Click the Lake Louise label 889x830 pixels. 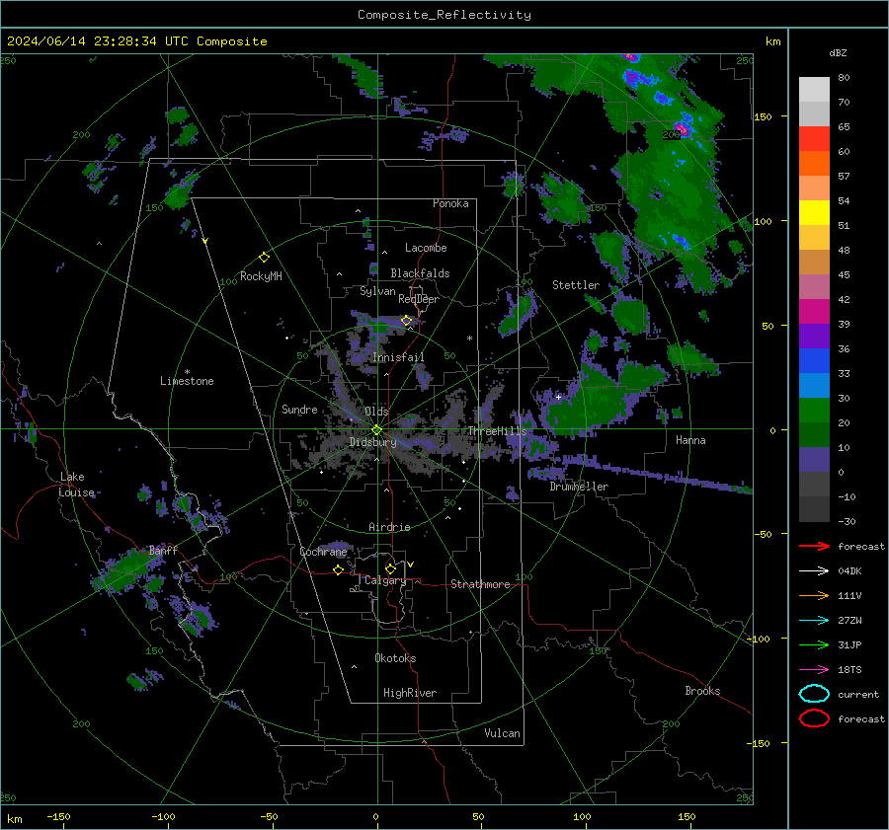coord(76,485)
